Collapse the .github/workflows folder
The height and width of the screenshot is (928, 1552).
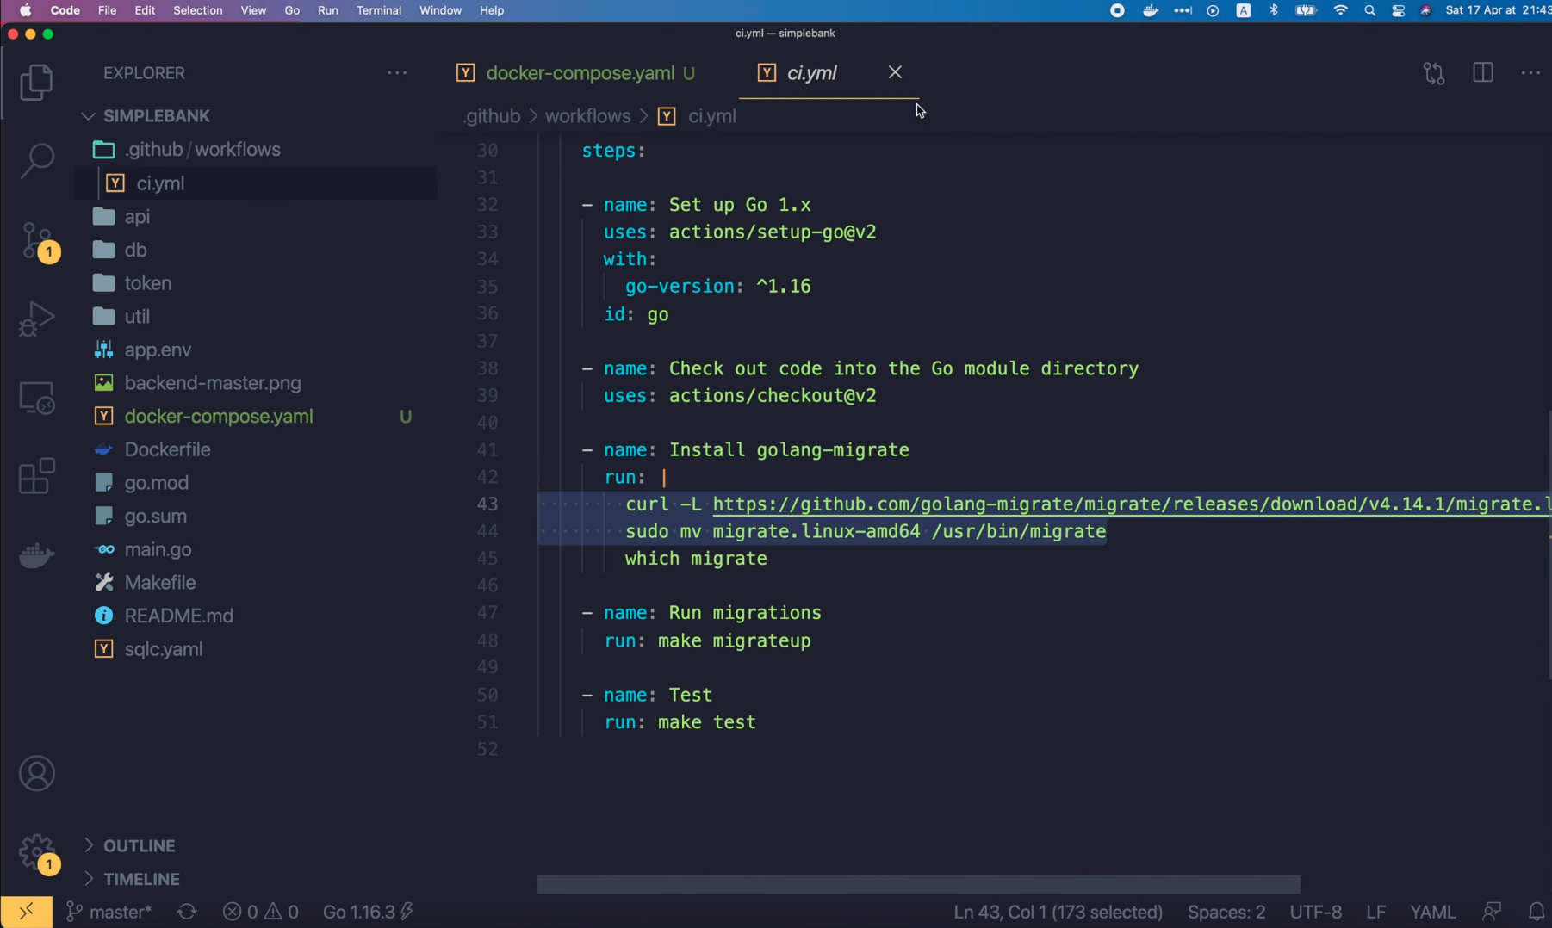[x=202, y=149]
